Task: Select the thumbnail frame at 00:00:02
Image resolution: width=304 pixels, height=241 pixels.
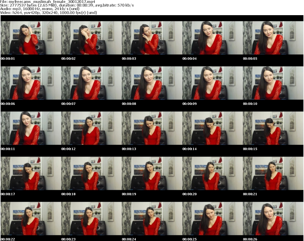Action: (91, 38)
